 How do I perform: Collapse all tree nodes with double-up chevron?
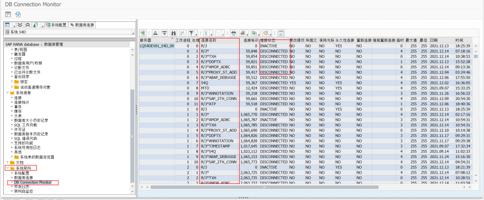click(x=27, y=25)
